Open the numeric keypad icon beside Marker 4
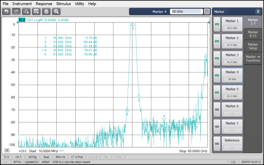This screenshot has width=264, height=165. (x=207, y=11)
